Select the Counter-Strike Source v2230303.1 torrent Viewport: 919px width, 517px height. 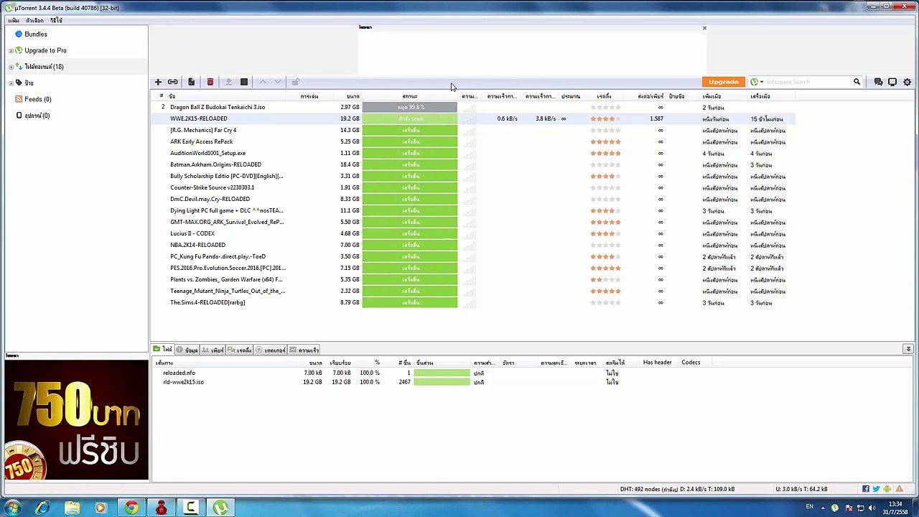(213, 187)
